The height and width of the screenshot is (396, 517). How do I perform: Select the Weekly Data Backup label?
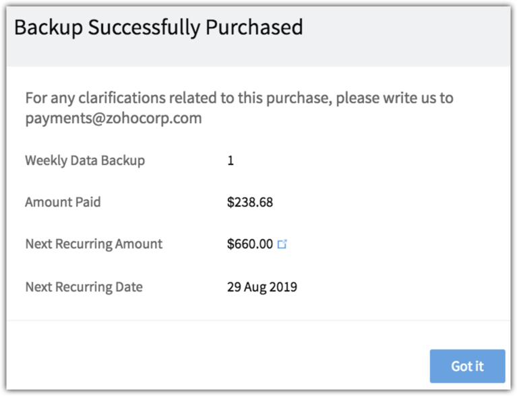85,161
